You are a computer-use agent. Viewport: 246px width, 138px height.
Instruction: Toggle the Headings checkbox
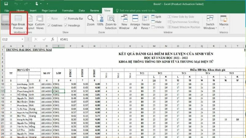tap(65, 25)
